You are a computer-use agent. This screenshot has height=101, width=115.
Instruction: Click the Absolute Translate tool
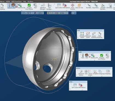103,7
